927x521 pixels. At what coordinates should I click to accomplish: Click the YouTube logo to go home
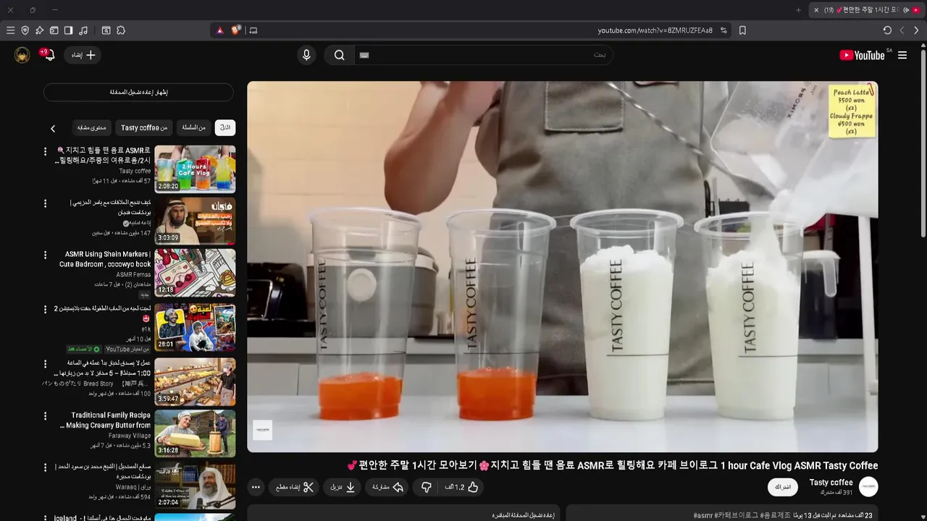point(862,55)
